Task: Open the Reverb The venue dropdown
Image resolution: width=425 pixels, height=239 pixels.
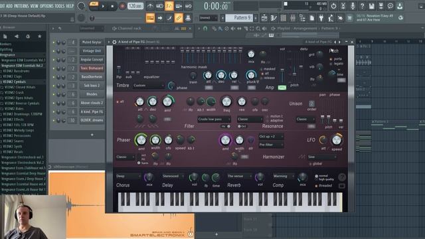Action: point(240,176)
